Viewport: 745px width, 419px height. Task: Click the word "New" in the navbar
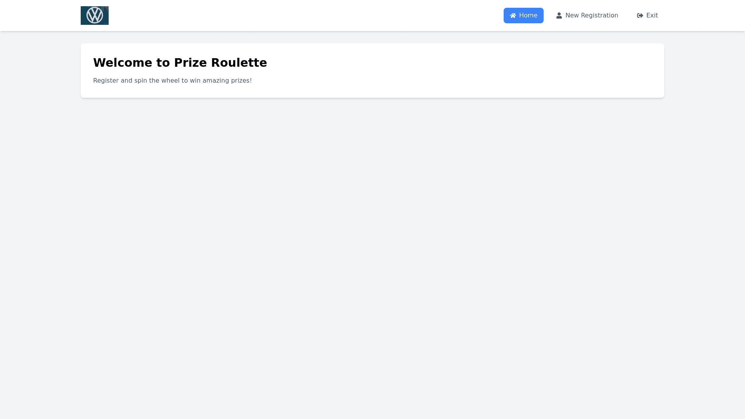(x=572, y=16)
